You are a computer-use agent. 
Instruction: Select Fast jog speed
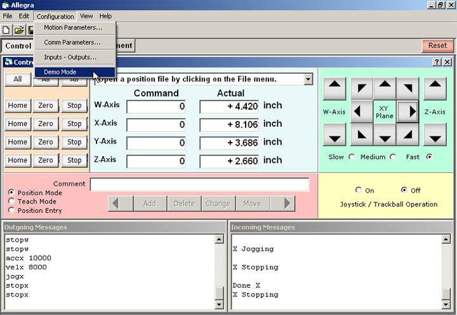[429, 157]
